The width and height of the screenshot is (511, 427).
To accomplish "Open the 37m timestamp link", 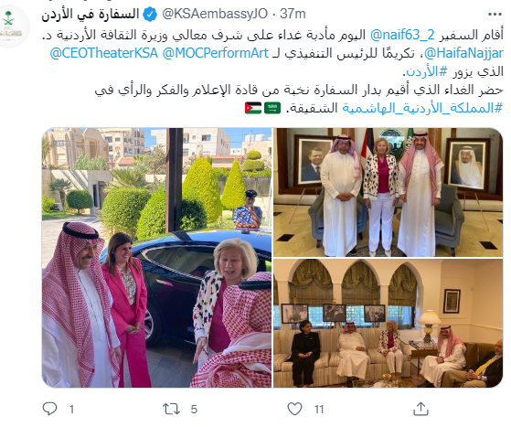I will click(293, 14).
